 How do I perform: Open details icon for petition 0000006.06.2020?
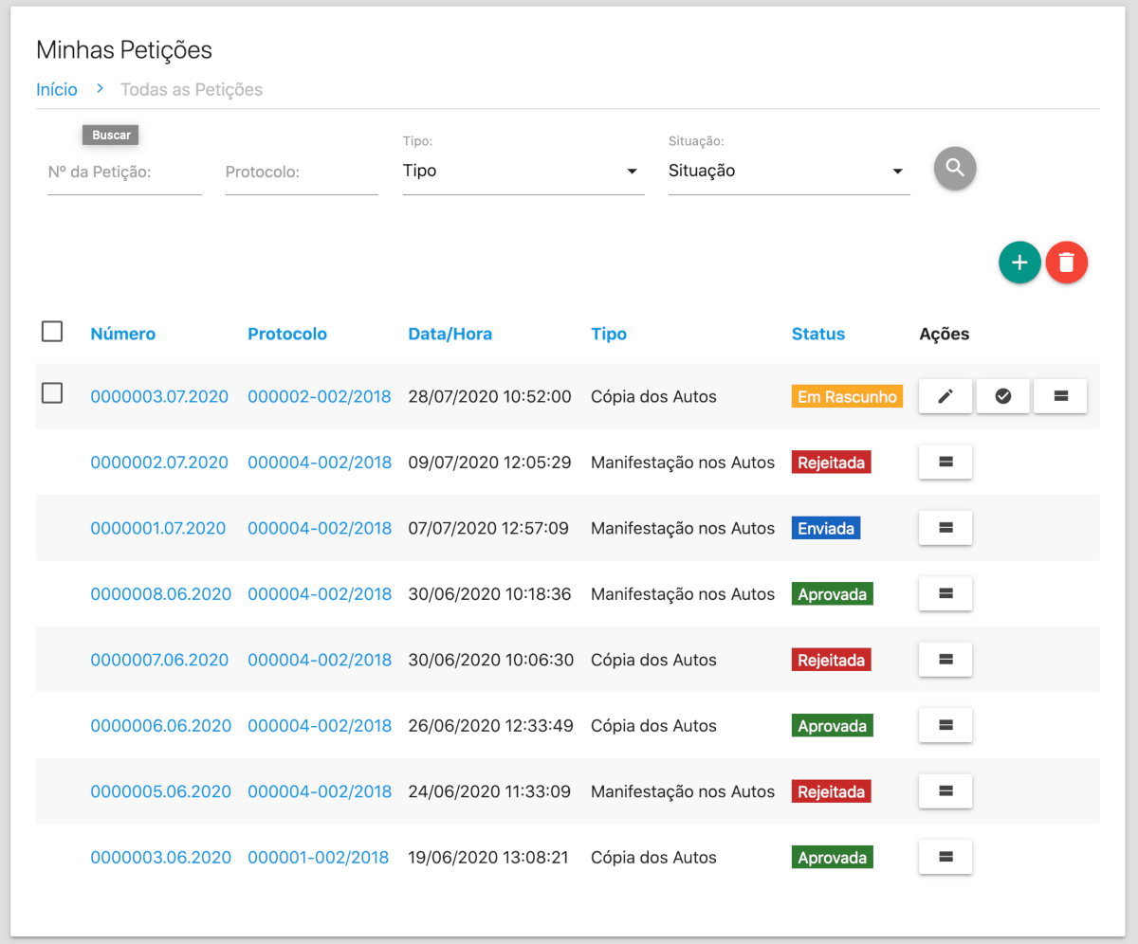click(x=945, y=726)
